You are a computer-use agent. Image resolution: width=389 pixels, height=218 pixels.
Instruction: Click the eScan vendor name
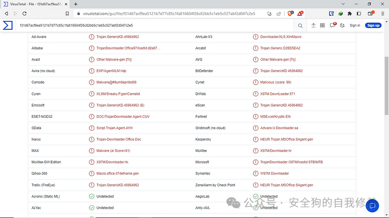point(200,105)
